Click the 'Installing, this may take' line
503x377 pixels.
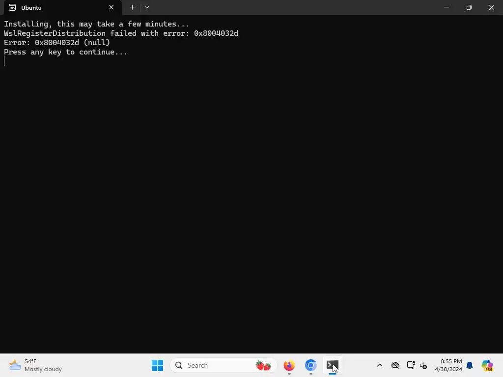pyautogui.click(x=97, y=24)
